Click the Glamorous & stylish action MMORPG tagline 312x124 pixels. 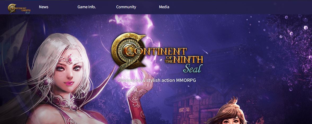coord(157,80)
